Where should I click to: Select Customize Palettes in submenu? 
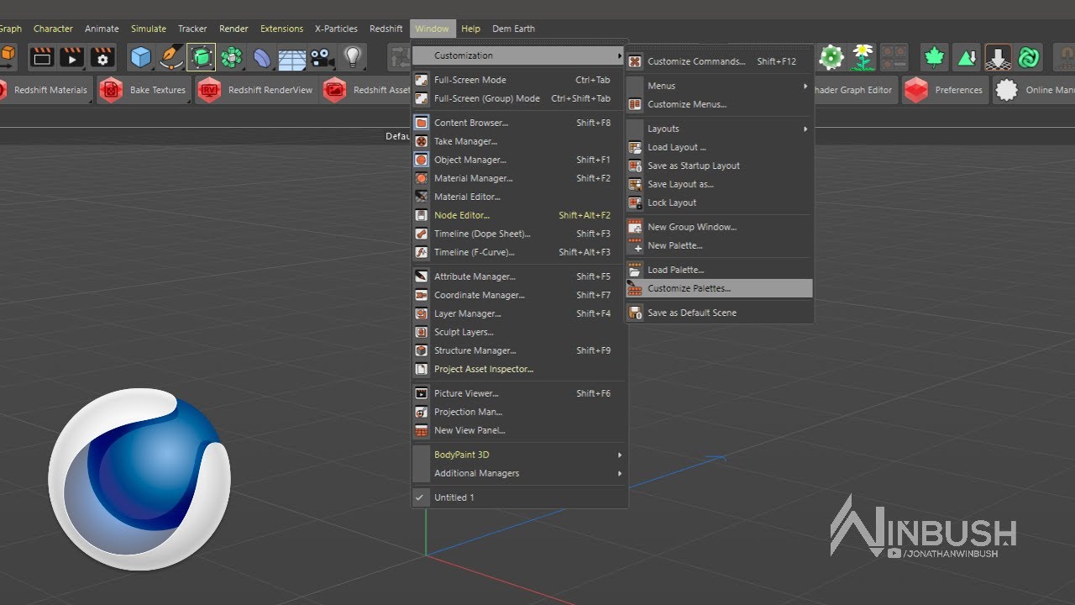[720, 288]
